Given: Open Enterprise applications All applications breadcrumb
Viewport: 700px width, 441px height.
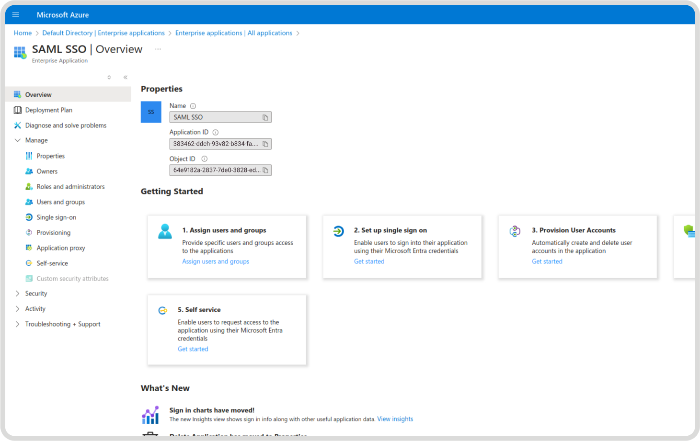Looking at the screenshot, I should click(x=234, y=33).
